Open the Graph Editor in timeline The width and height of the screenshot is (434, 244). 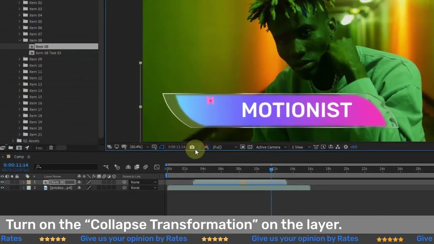157,167
